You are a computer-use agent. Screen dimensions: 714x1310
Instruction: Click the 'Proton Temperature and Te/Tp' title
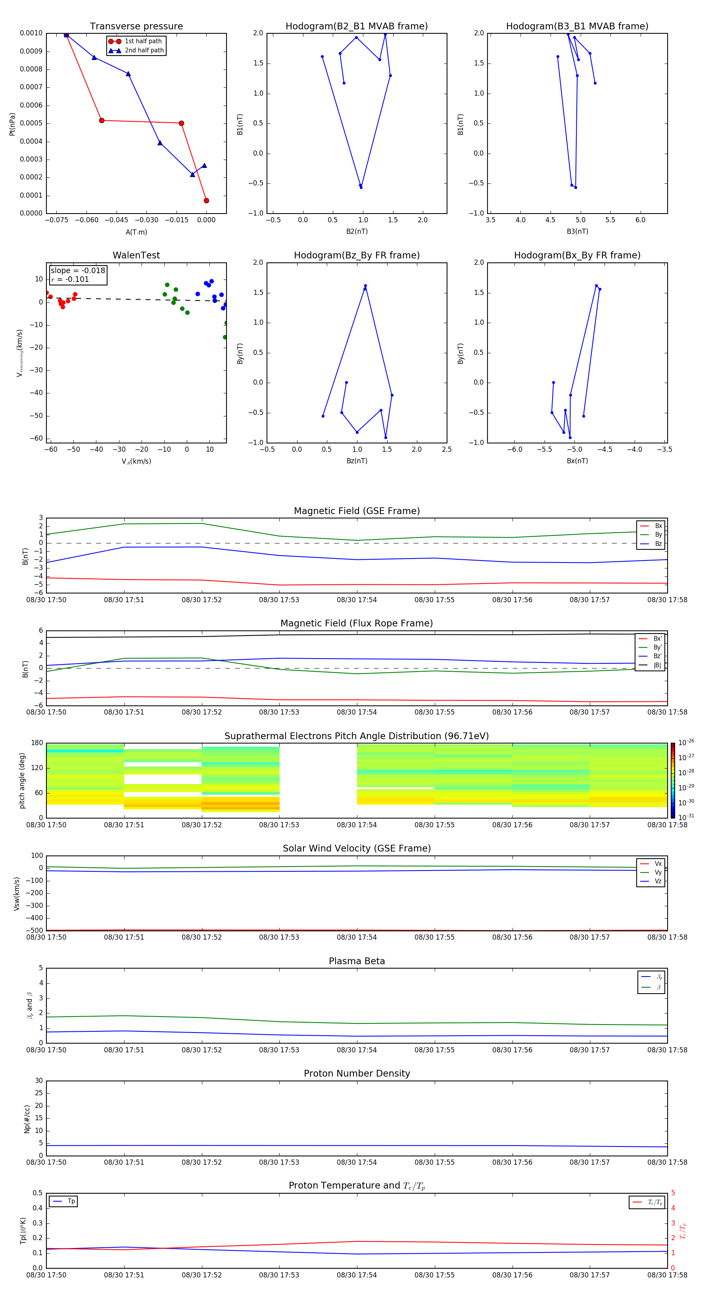point(357,1186)
